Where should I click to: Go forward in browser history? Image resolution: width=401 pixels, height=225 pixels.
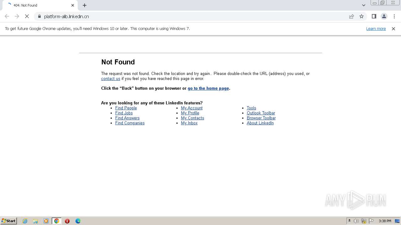[x=17, y=16]
